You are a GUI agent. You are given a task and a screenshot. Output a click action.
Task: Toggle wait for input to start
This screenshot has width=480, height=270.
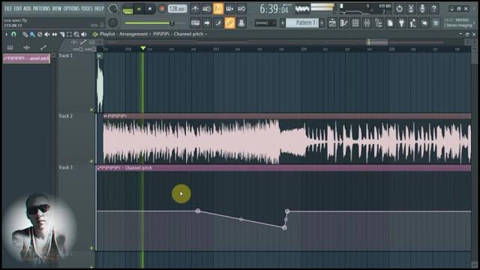click(x=207, y=9)
